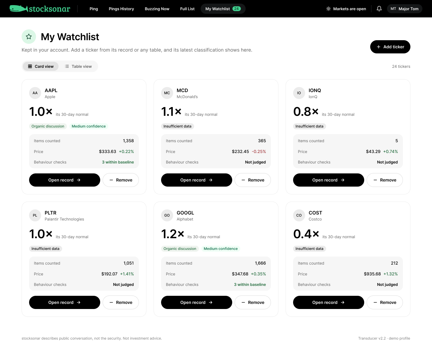Screen dimensions: 432x348
Task: Click the sun icon beside Markets are open
Action: 328,9
